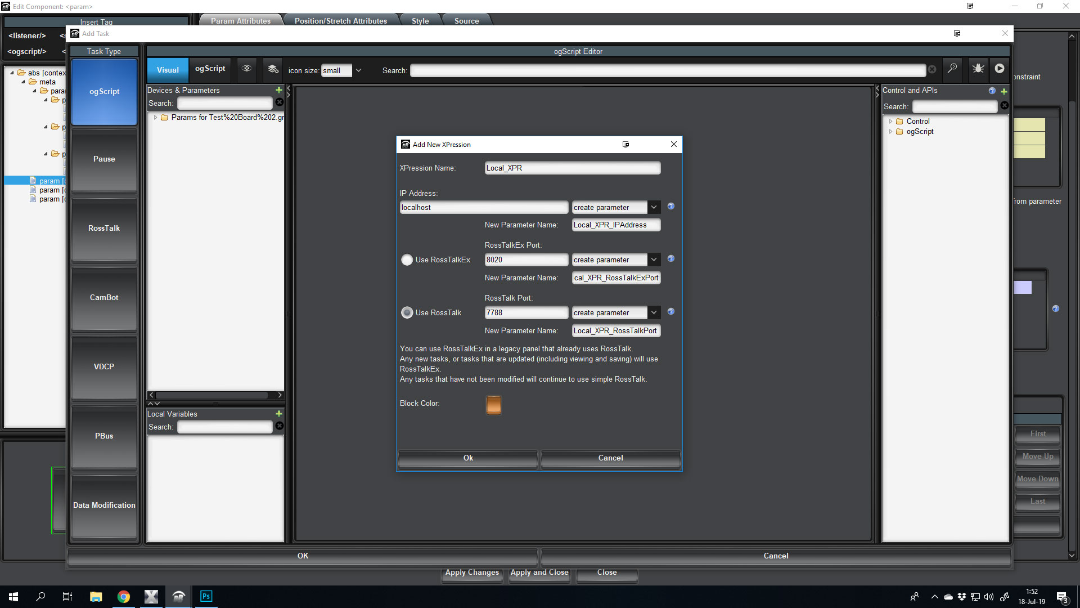Select the Use RossTalk radio button
This screenshot has width=1080, height=608.
click(407, 313)
